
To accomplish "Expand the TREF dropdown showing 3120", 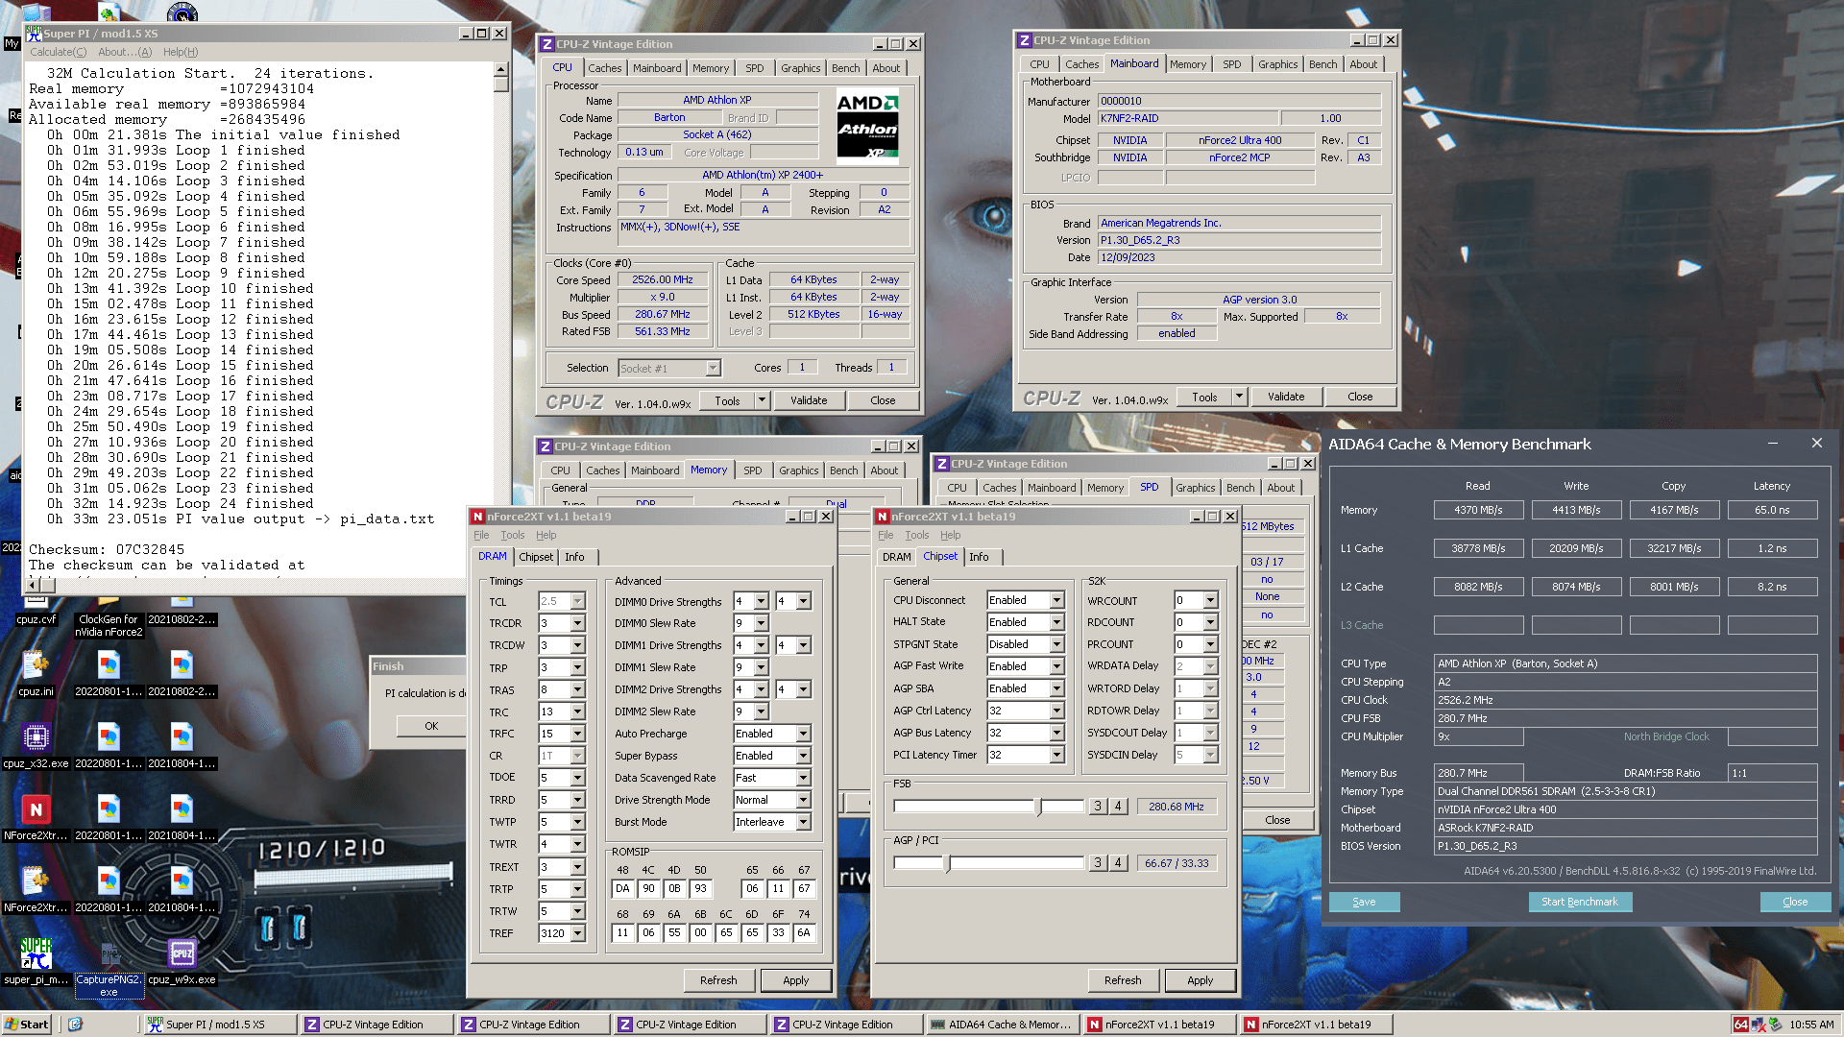I will click(x=578, y=933).
